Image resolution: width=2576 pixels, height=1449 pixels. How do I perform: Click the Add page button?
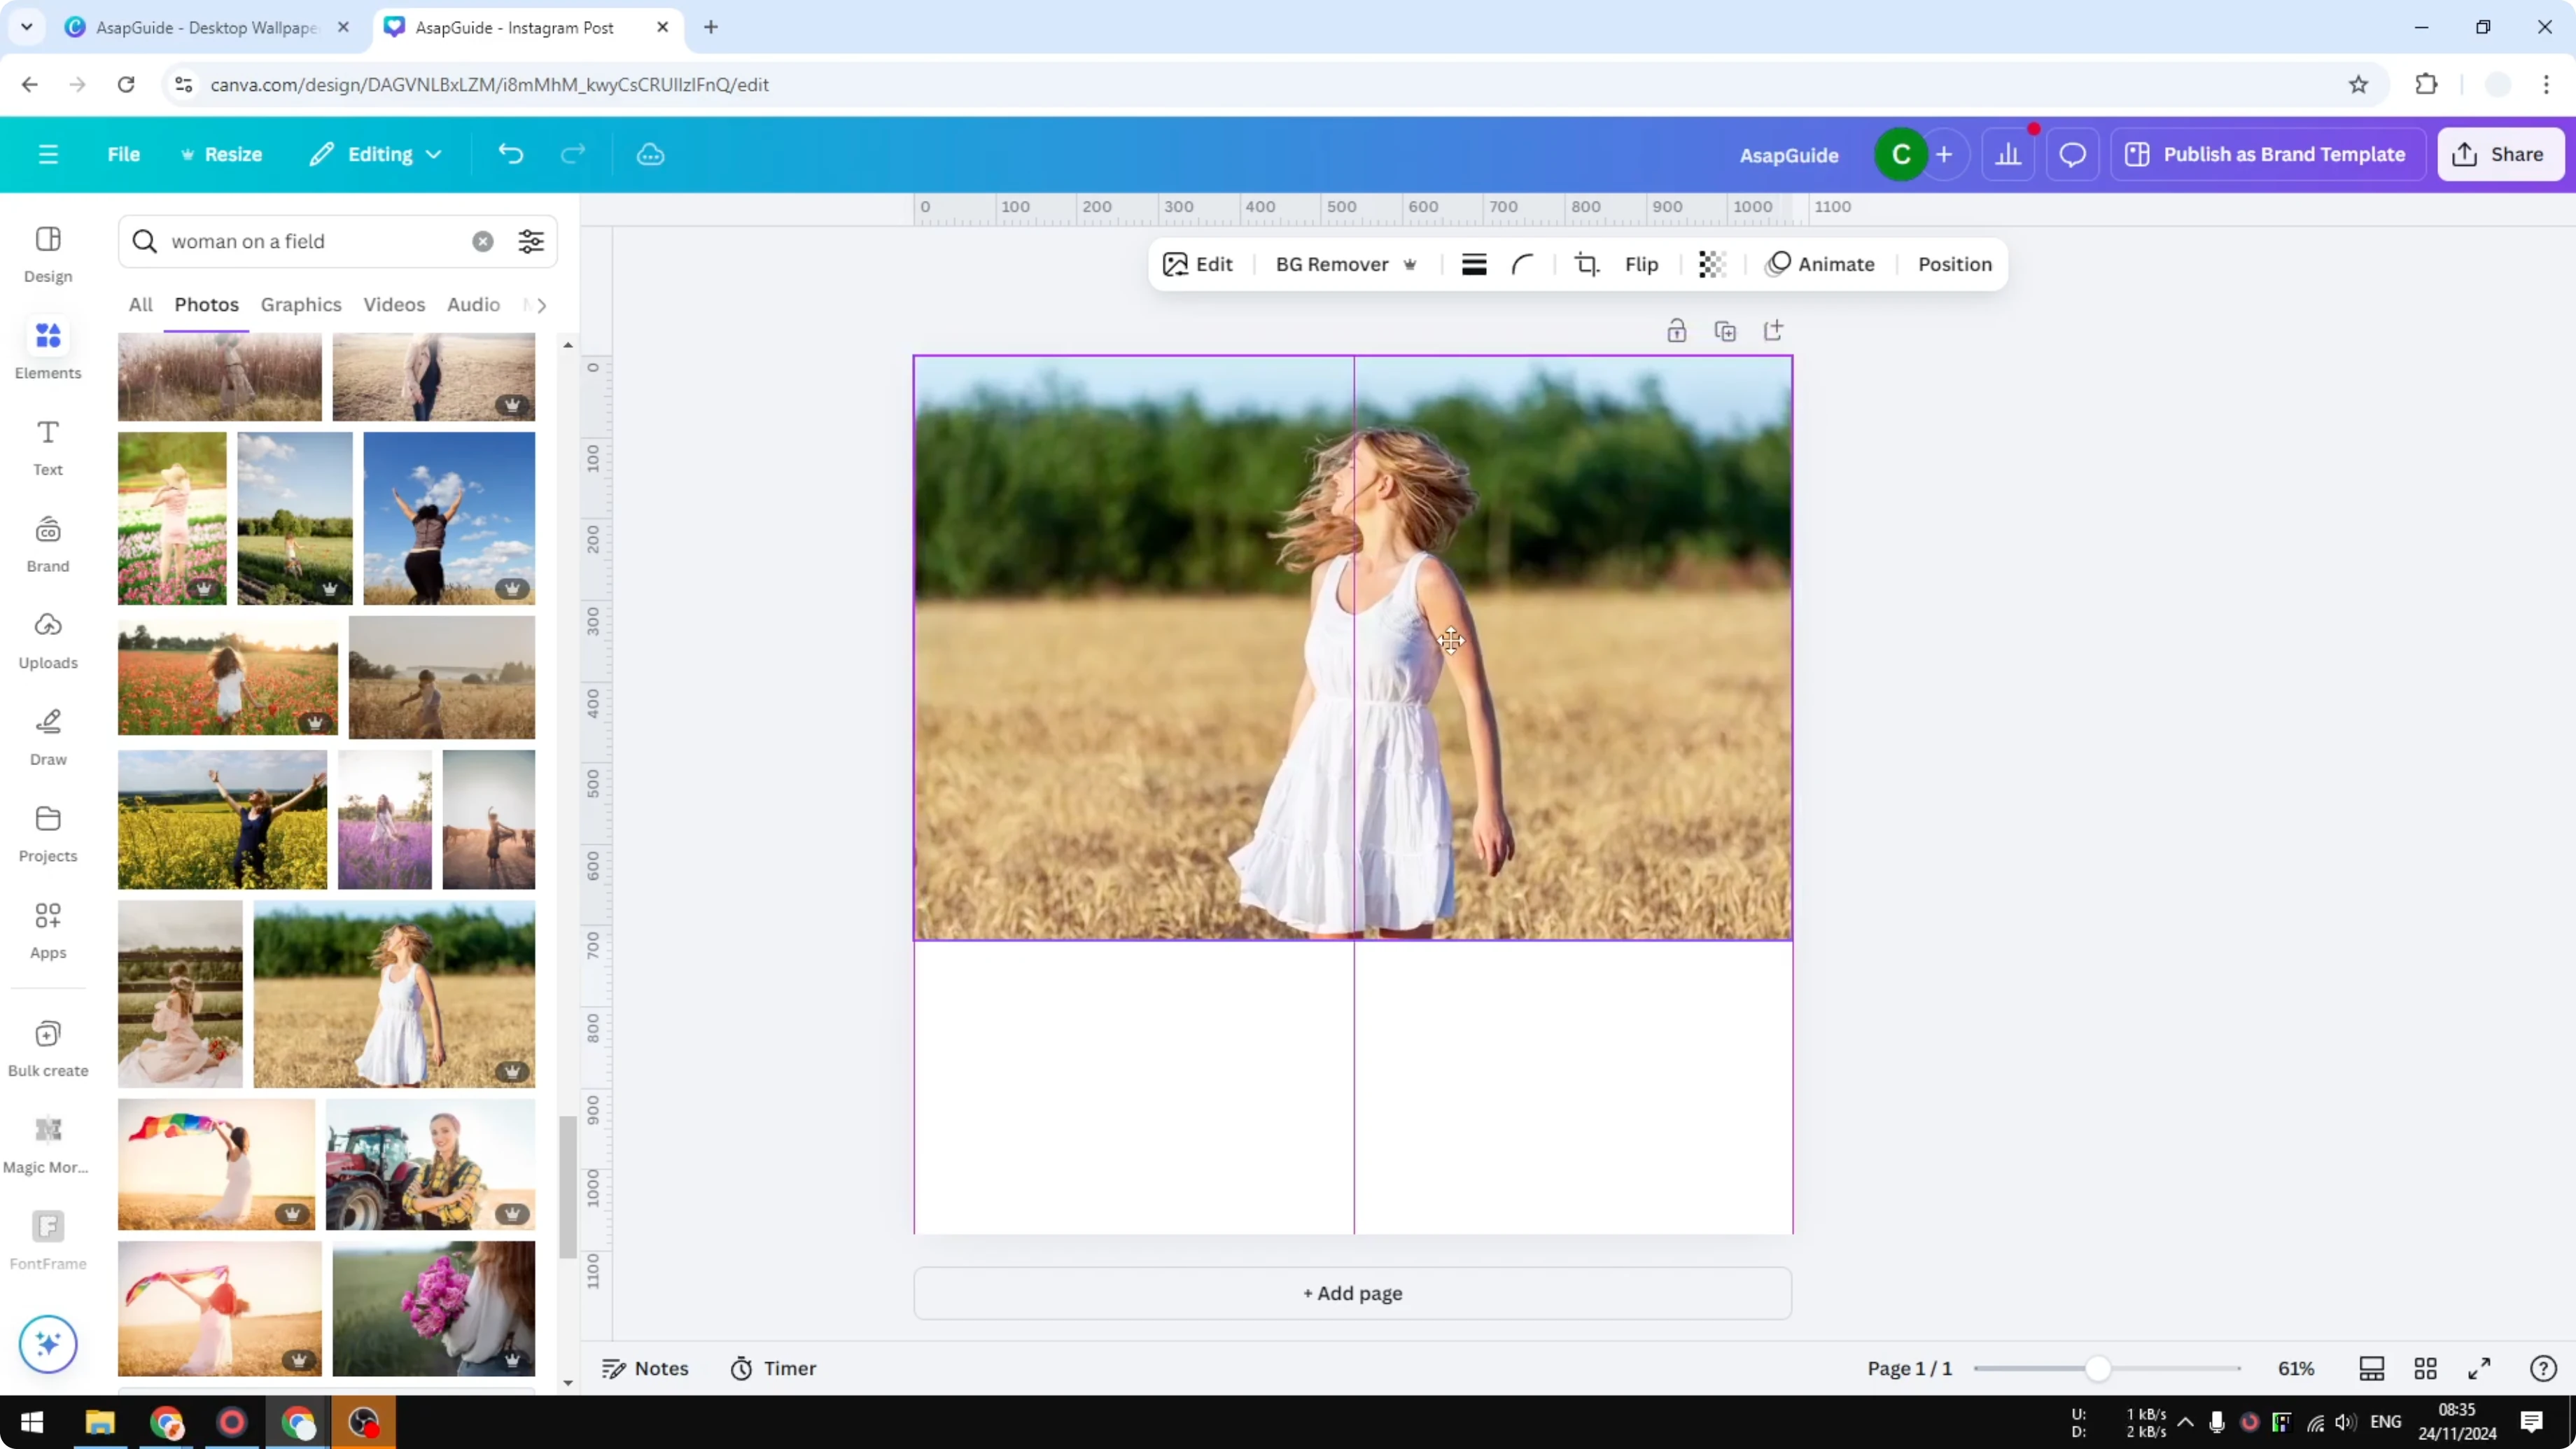pos(1352,1292)
